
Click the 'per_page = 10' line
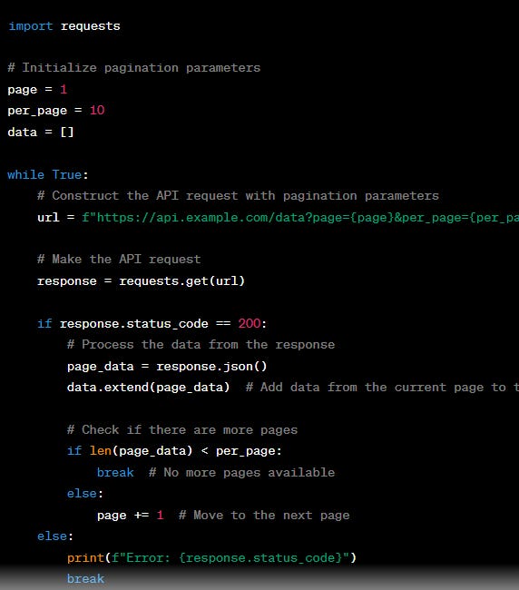56,111
